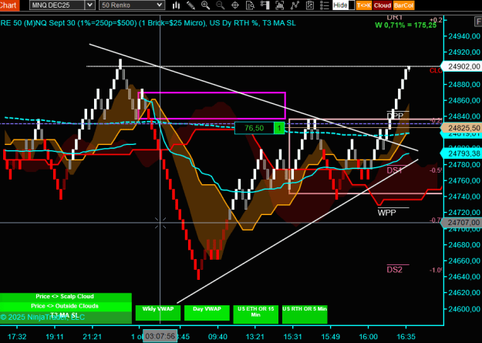Click the 24707,00 crosshair price label
Screen dimensions: 482x343
[x=462, y=222]
